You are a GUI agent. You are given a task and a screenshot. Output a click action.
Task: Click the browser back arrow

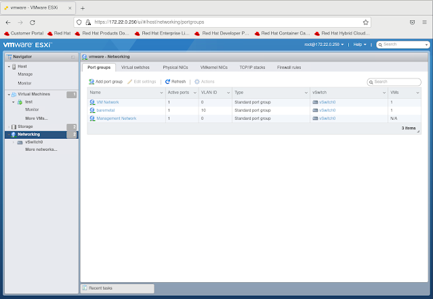point(8,22)
